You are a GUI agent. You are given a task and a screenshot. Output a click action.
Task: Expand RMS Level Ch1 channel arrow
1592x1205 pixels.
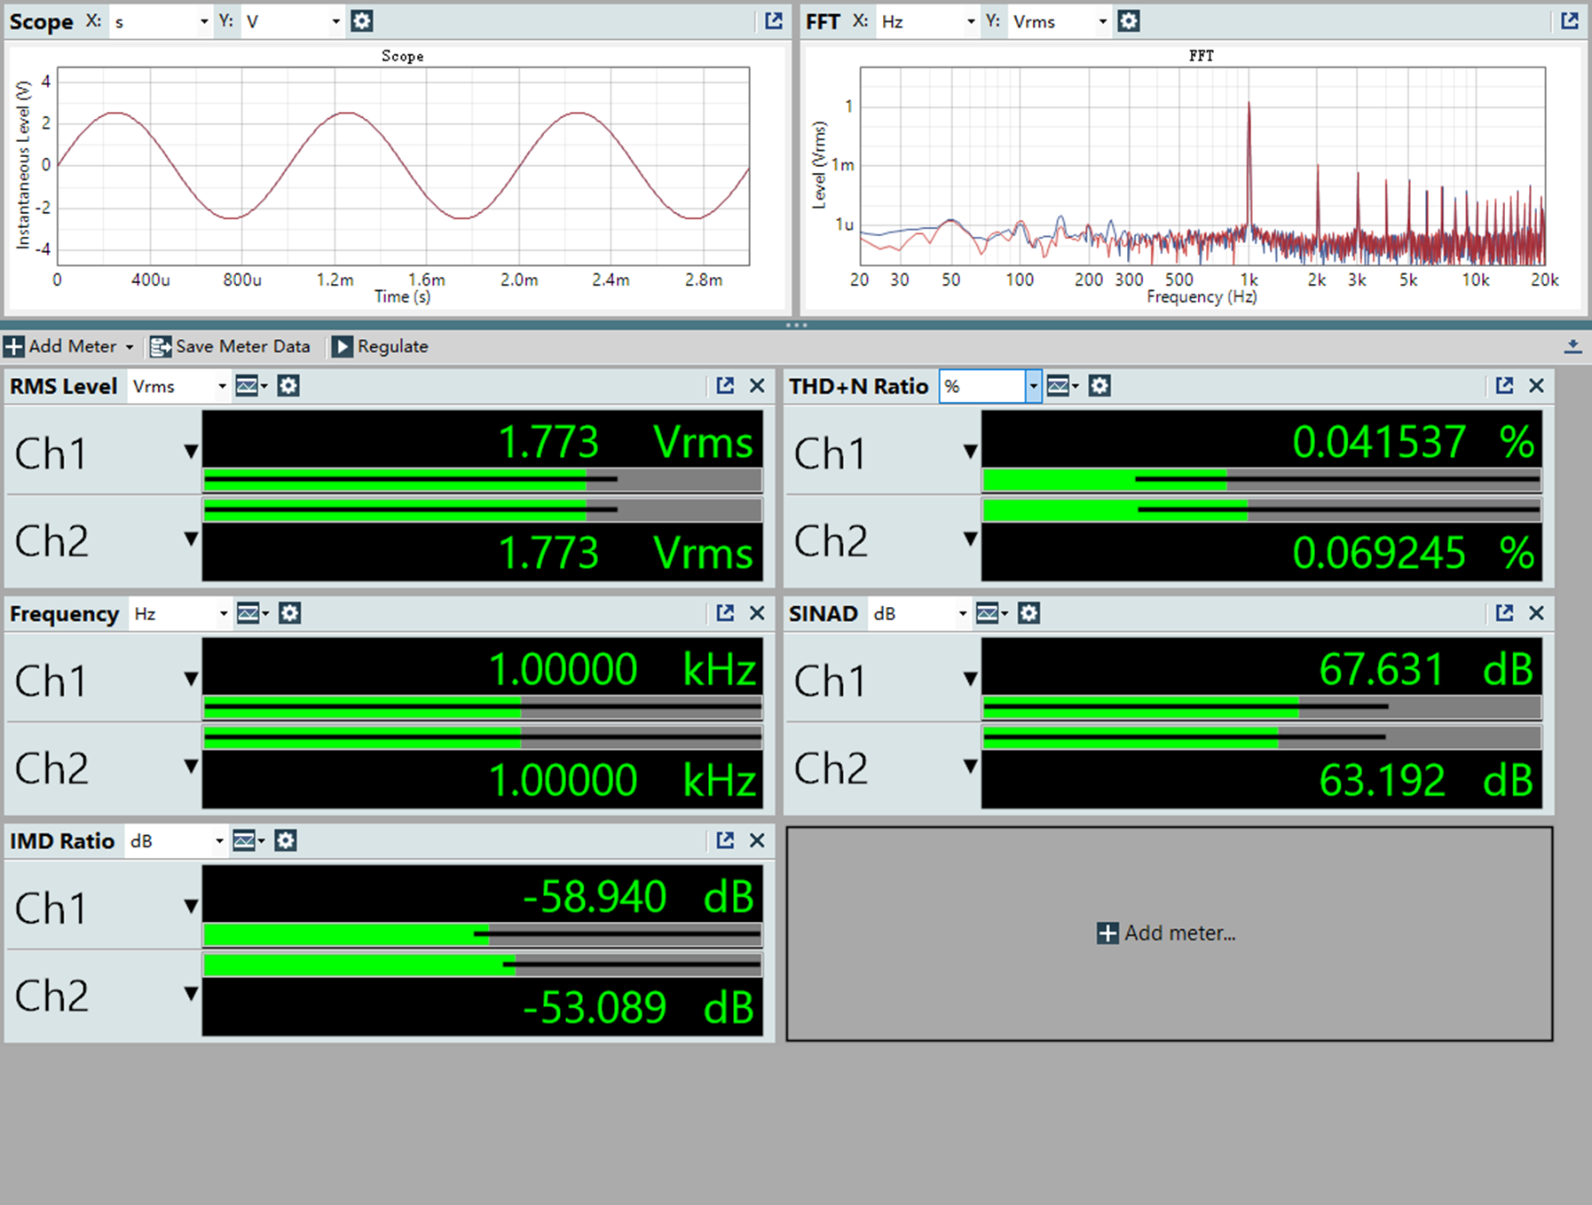point(191,453)
